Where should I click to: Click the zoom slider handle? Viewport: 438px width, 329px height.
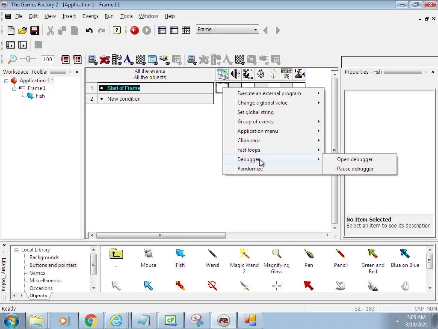pyautogui.click(x=28, y=59)
